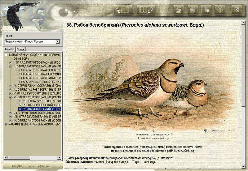Select ОТ АВТОРА in the tree

[21, 58]
